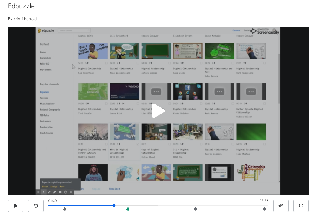Open the WeVideo thumbnail by James Kirk
This screenshot has width=321, height=221.
point(124,91)
